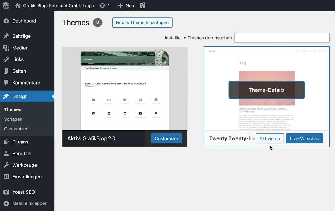
Task: Click the Seiten pages icon
Action: [x=6, y=71]
